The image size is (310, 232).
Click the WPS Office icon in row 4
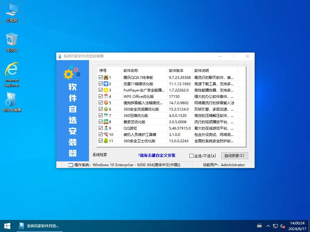coord(107,96)
